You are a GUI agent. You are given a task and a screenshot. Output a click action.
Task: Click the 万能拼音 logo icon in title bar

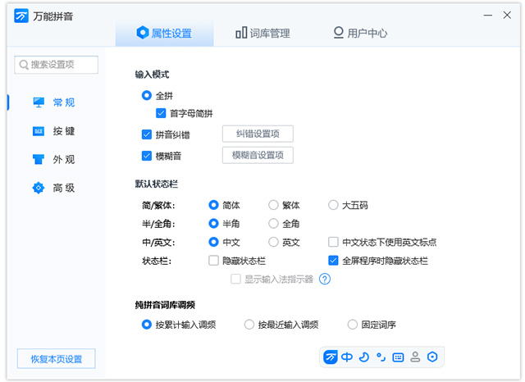click(x=21, y=16)
